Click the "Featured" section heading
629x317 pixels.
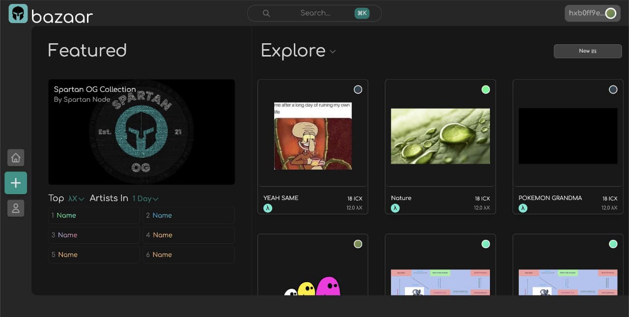[x=87, y=51]
